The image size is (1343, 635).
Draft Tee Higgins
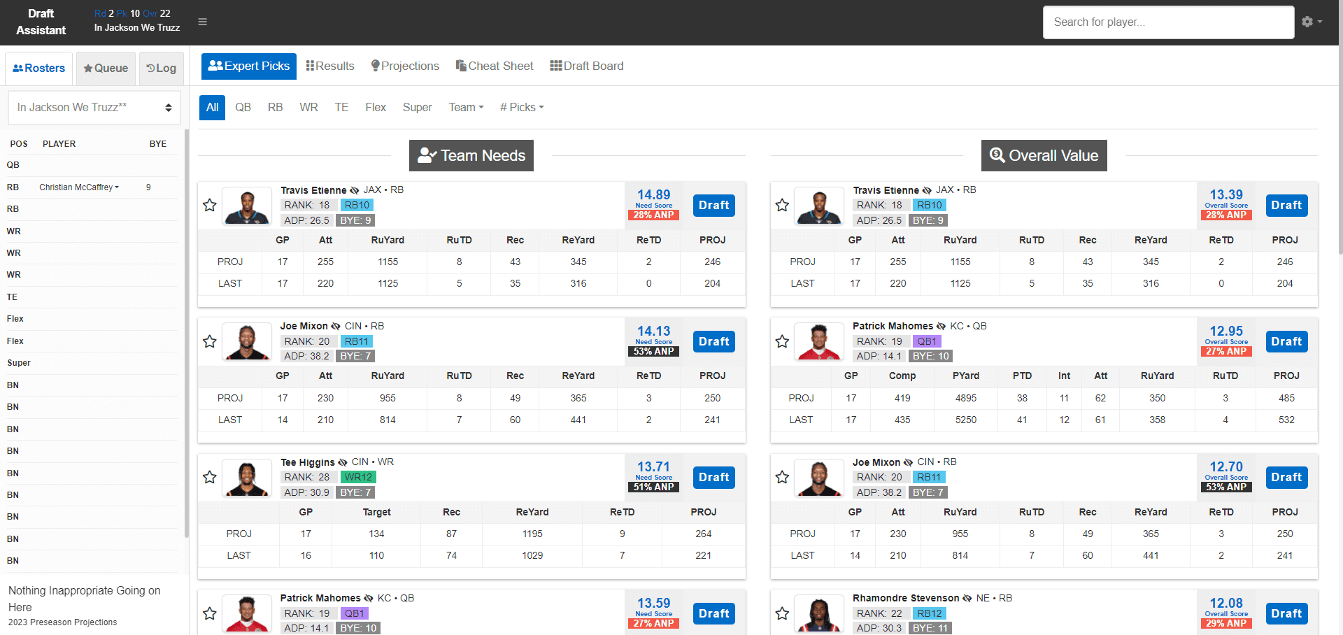[x=713, y=477]
